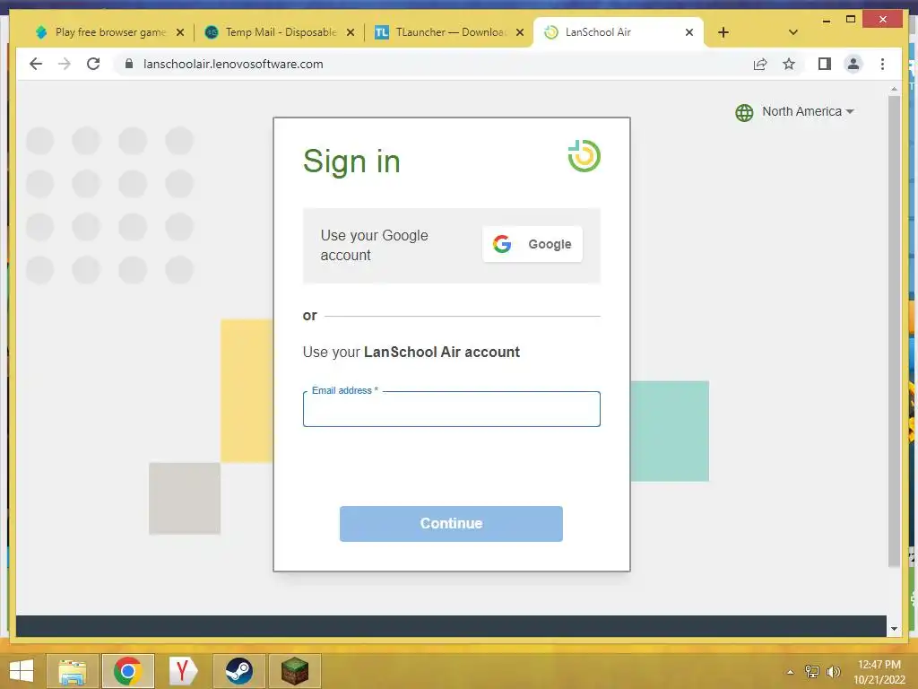The width and height of the screenshot is (918, 689).
Task: Minimize the Chrome window
Action: point(826,20)
